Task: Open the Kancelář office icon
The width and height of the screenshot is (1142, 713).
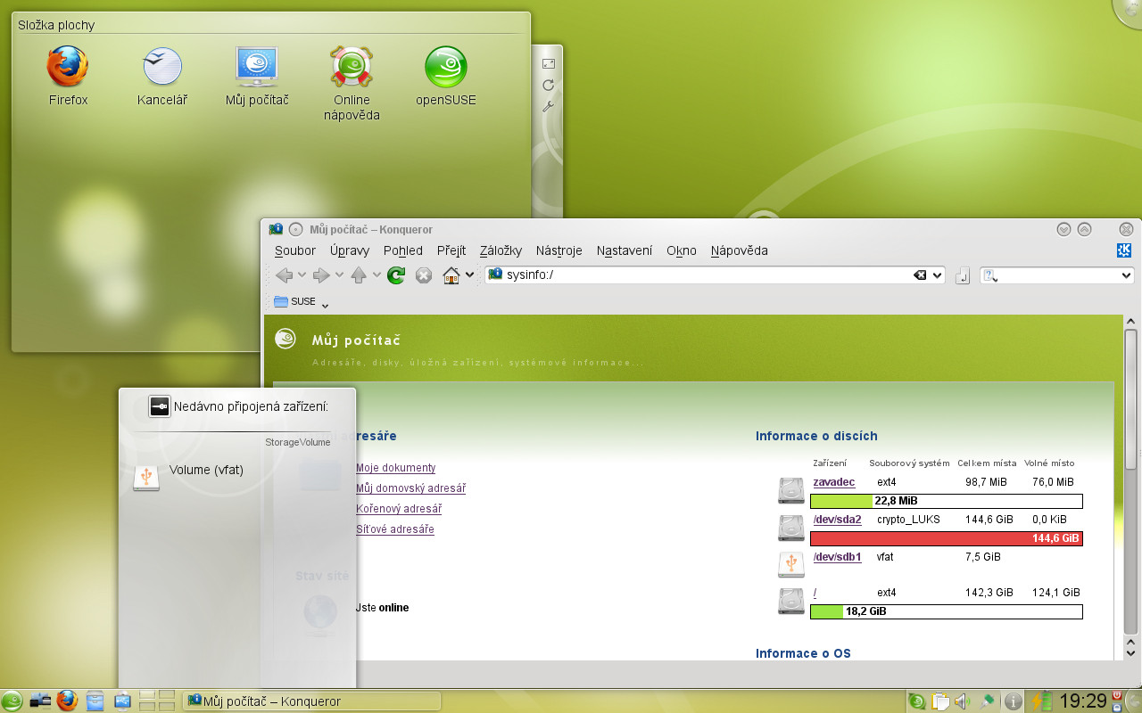Action: (162, 67)
